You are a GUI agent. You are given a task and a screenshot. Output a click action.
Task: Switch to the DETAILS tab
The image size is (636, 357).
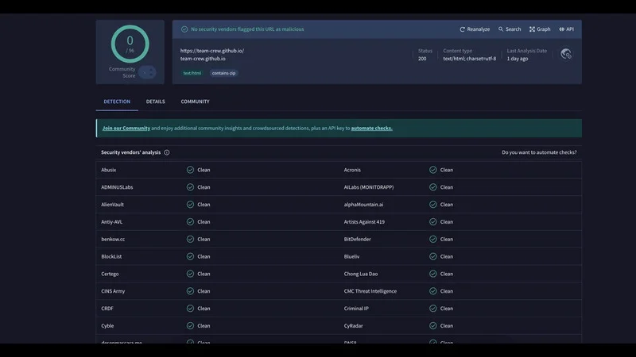pyautogui.click(x=155, y=102)
